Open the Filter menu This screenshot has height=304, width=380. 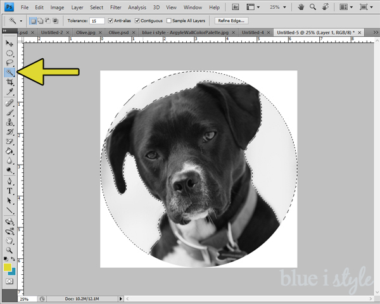point(116,8)
